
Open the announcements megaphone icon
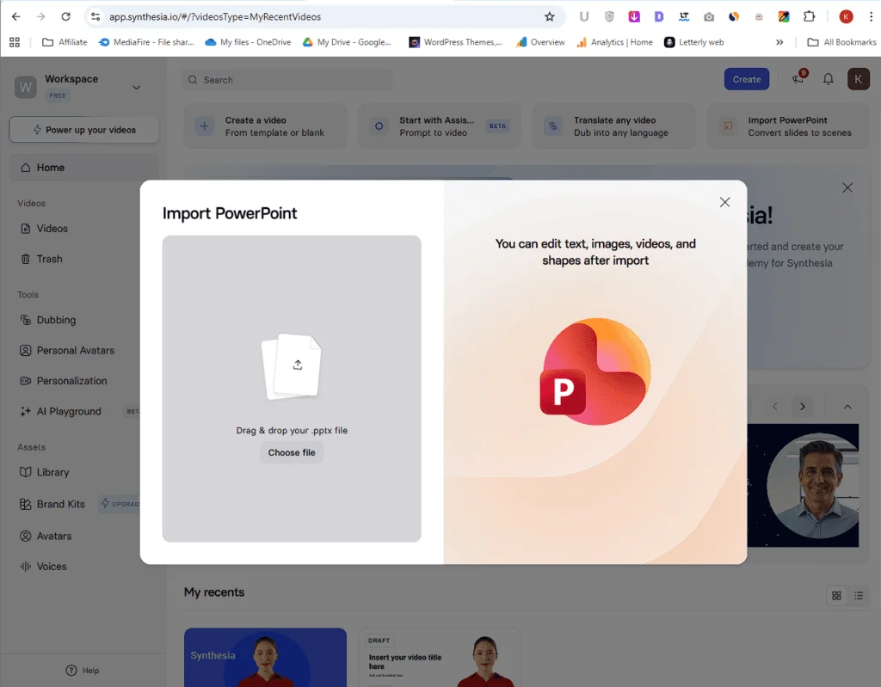798,78
